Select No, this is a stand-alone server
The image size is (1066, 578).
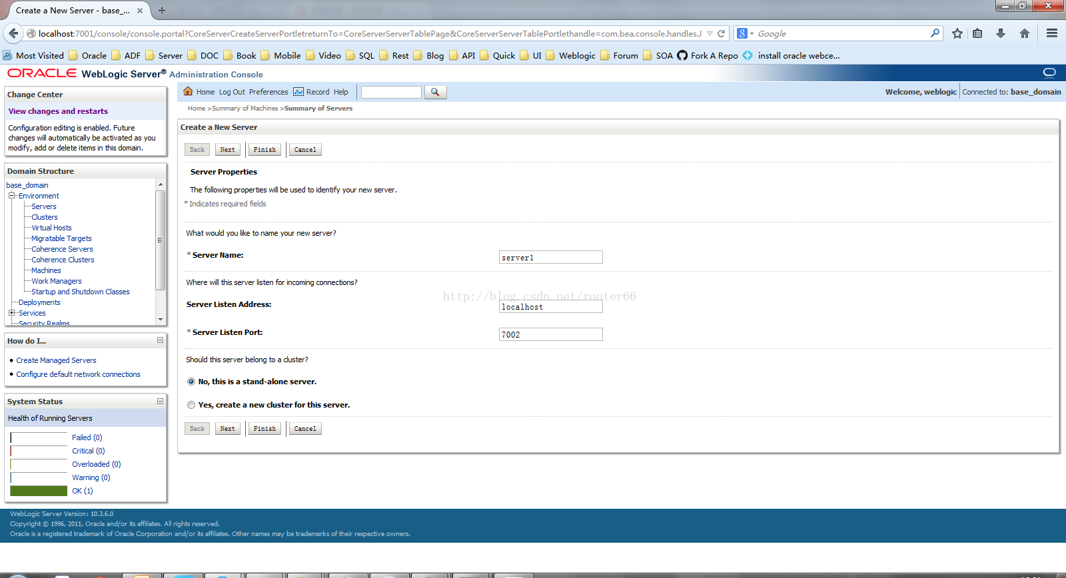(x=191, y=382)
